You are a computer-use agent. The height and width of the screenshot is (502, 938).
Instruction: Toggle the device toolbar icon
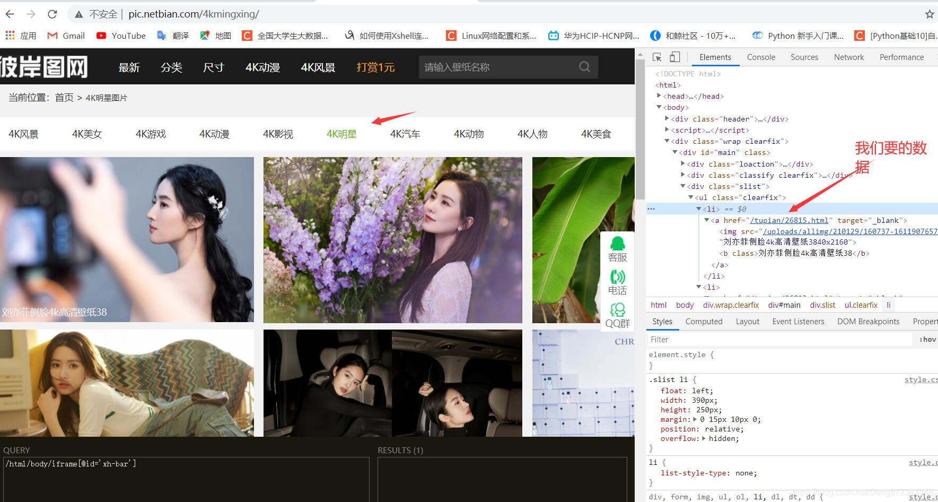(x=674, y=57)
